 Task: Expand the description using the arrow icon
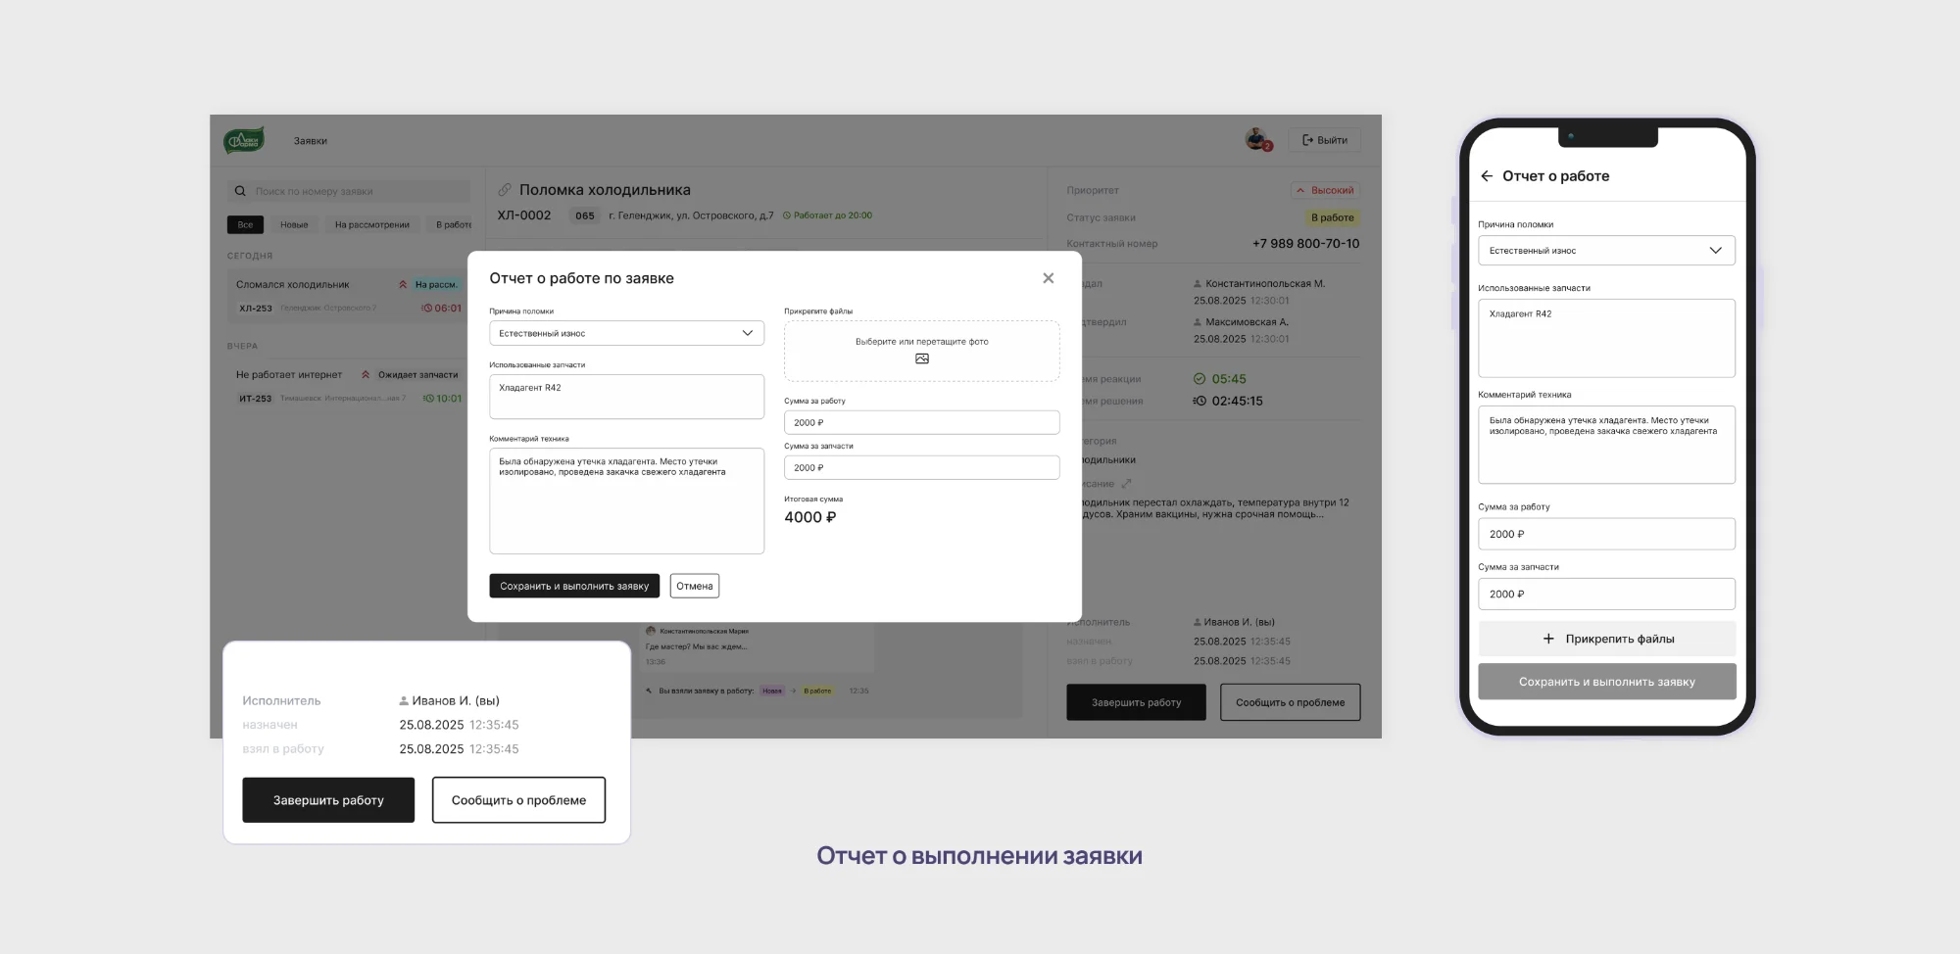[1126, 484]
